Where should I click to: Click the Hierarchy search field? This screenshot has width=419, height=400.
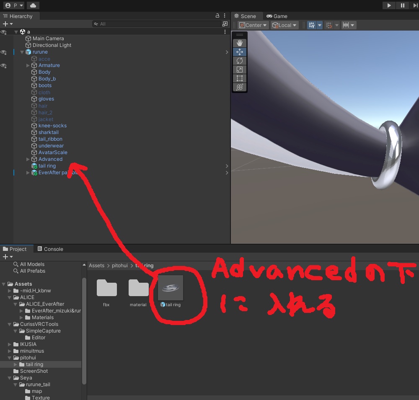pyautogui.click(x=157, y=24)
